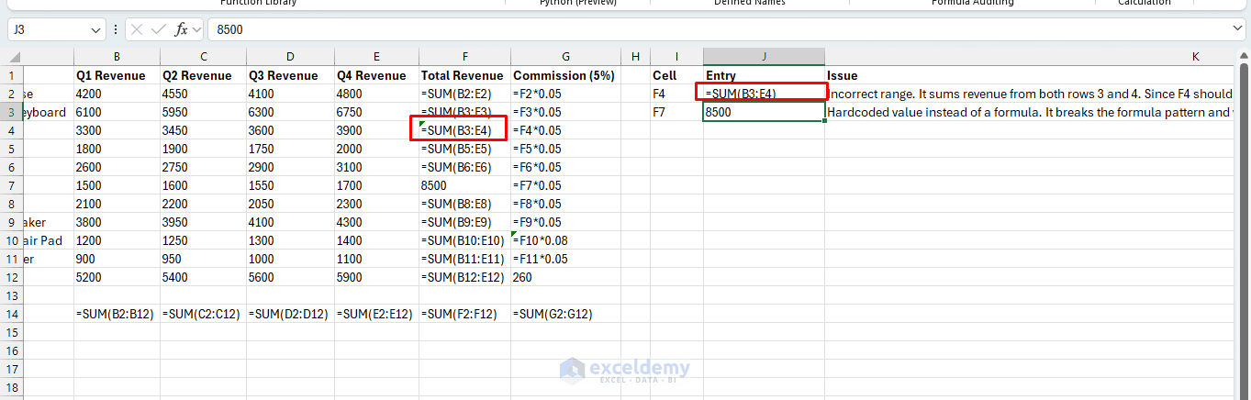Click the =SUM(D2:D12) total cell

[290, 314]
